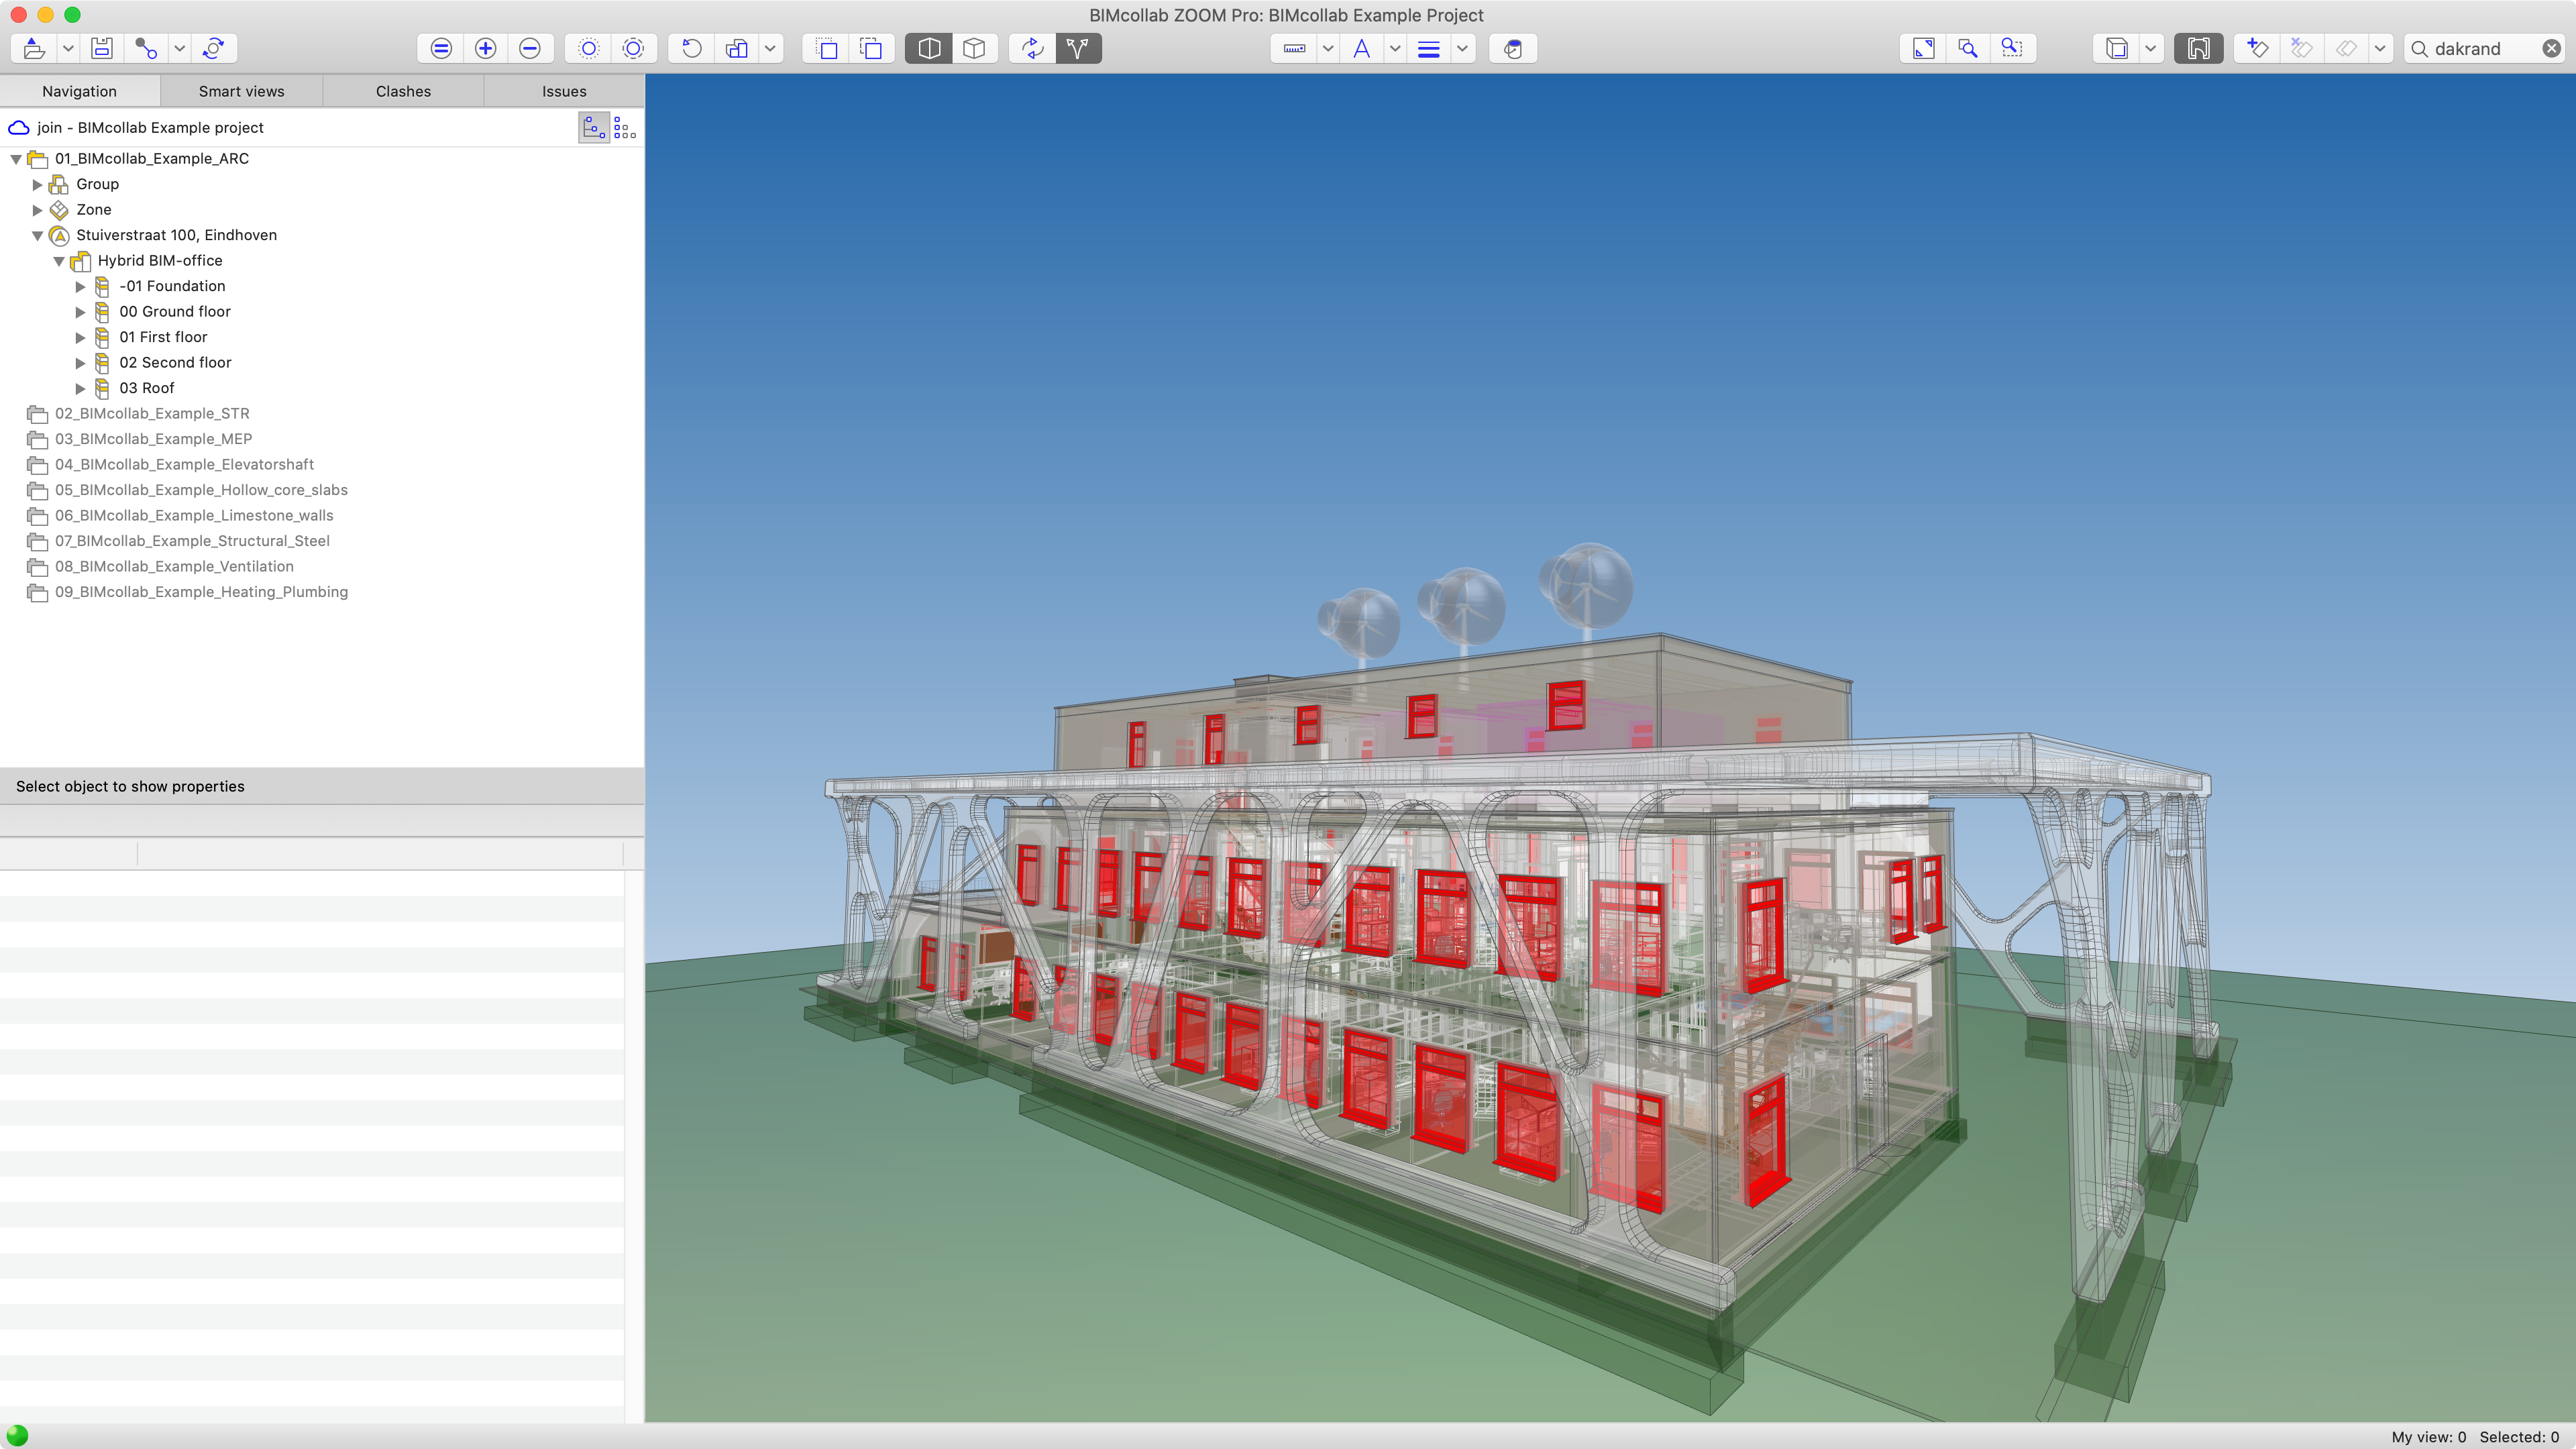Select 02_BIMcollab_Example_STR model
2576x1449 pixels.
point(152,413)
